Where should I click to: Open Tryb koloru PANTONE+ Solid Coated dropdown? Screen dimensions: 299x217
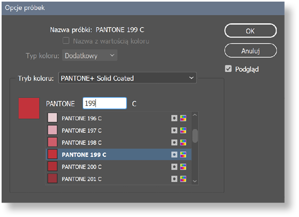click(x=127, y=78)
